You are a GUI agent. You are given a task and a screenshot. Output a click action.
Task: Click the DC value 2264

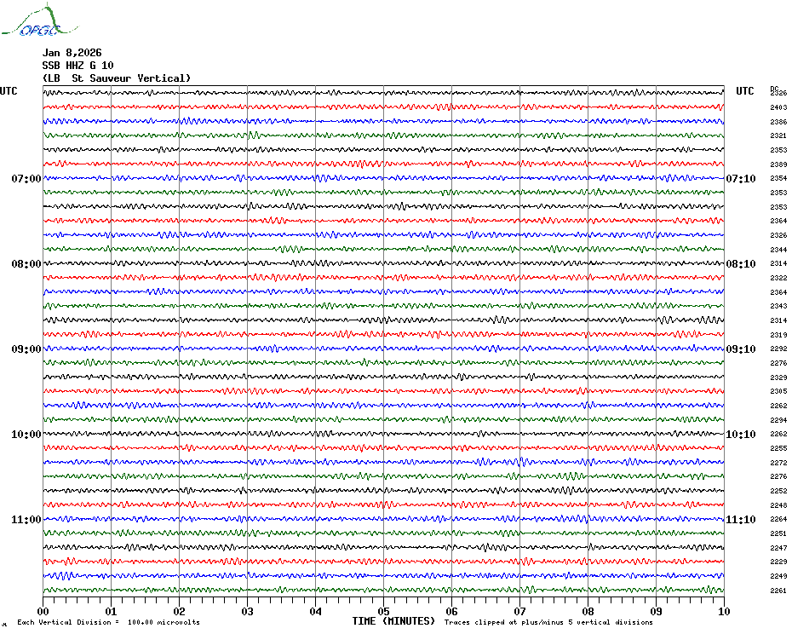(778, 519)
